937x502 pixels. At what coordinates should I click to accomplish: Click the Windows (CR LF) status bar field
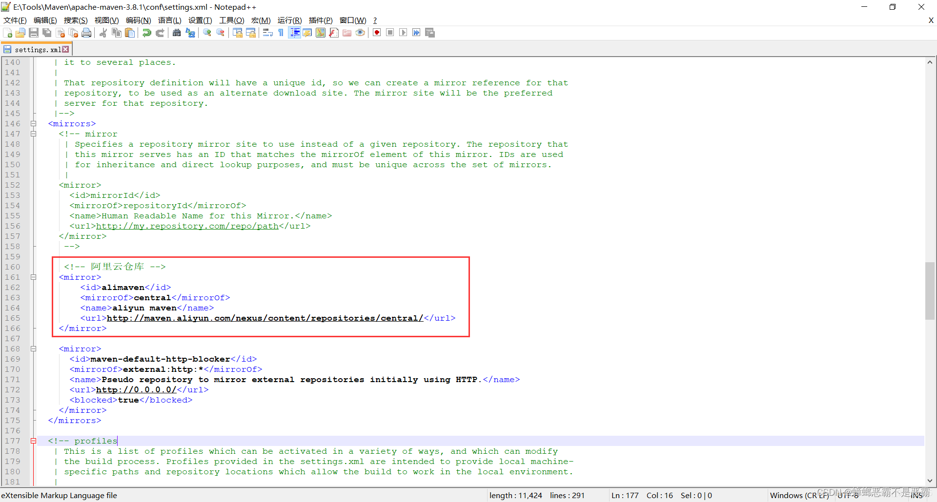799,496
